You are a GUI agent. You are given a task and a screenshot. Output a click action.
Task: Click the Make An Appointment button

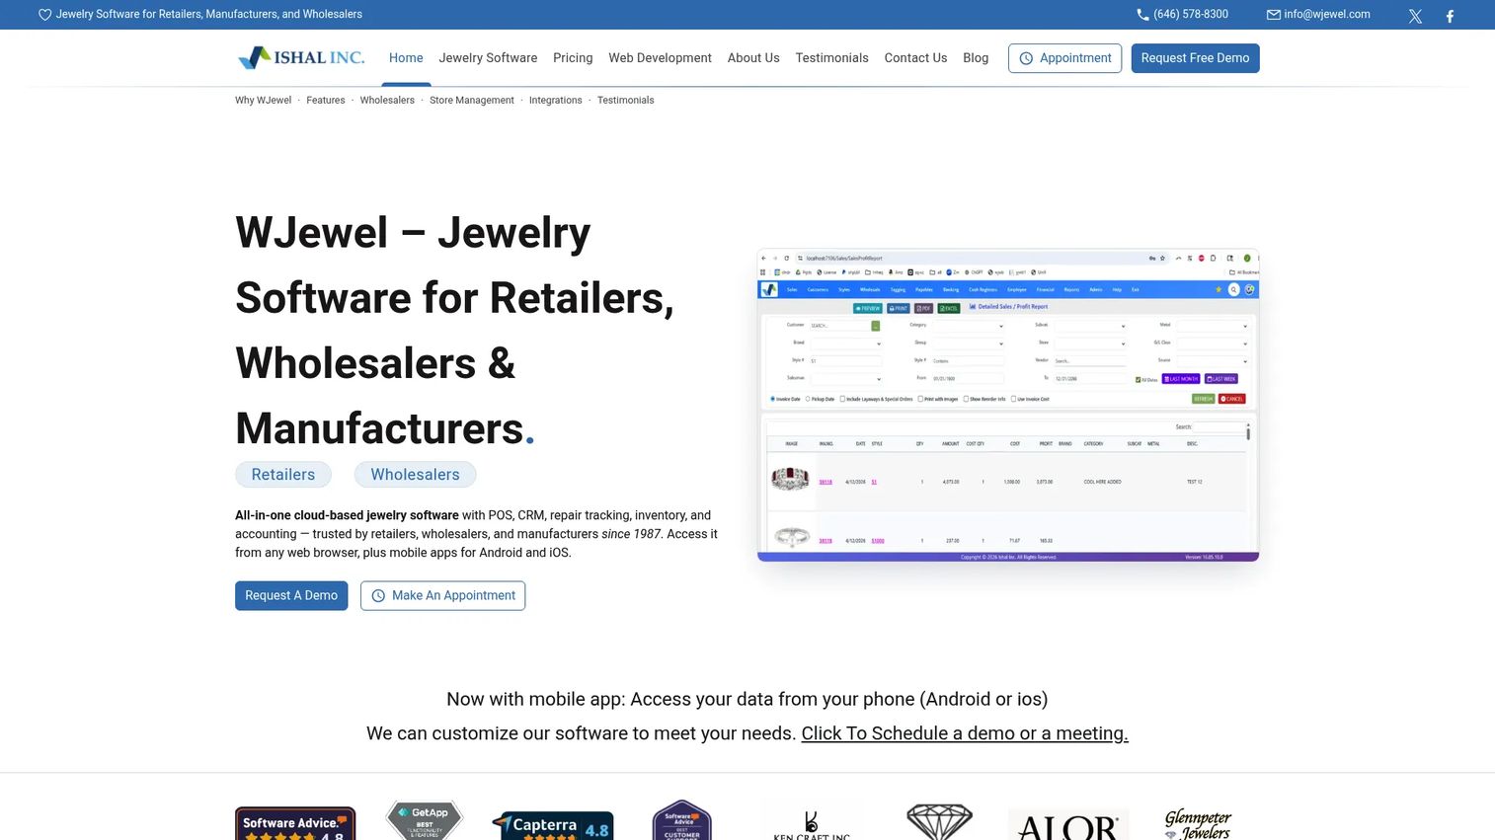point(442,595)
